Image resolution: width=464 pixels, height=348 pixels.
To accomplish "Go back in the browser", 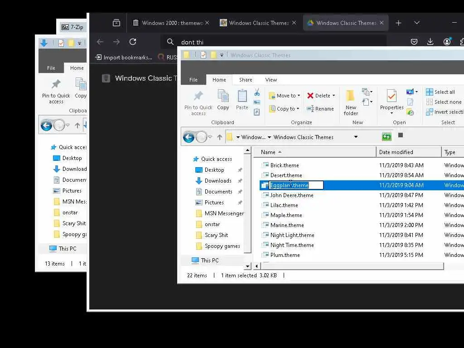I will click(100, 42).
